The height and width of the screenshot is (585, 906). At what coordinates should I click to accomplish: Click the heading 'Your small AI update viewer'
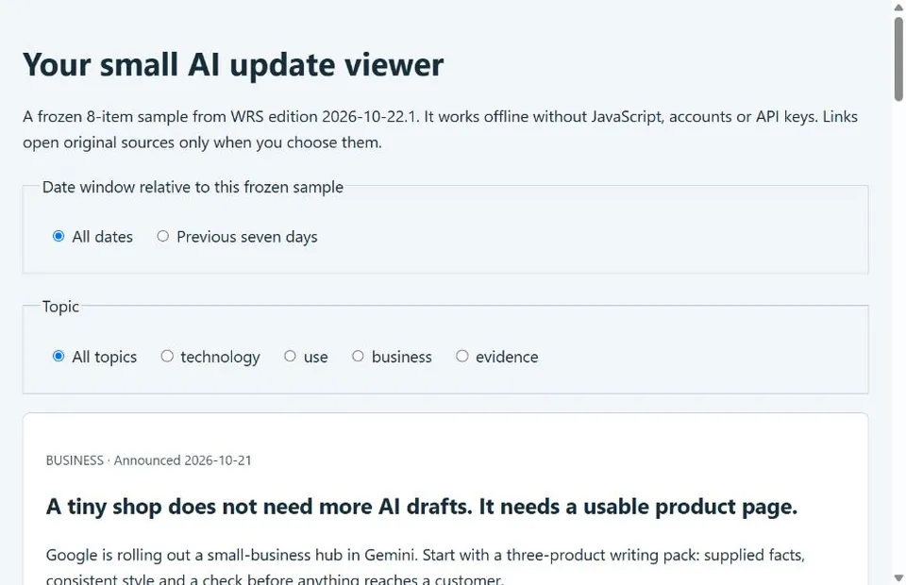coord(233,64)
